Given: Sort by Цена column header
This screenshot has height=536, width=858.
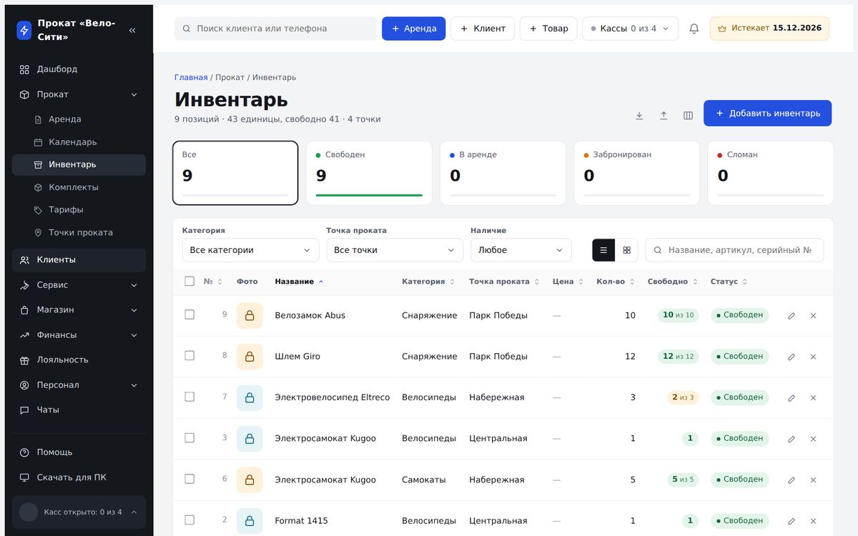Looking at the screenshot, I should [x=568, y=282].
